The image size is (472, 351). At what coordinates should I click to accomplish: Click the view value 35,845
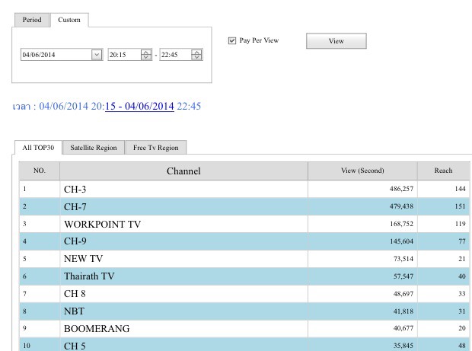click(403, 346)
